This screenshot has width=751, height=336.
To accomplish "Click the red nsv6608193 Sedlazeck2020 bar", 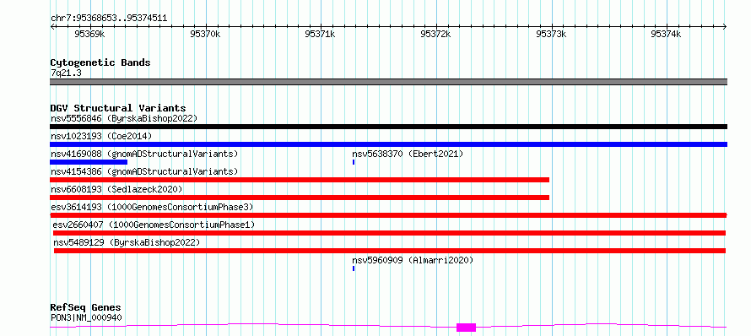I will pyautogui.click(x=300, y=198).
